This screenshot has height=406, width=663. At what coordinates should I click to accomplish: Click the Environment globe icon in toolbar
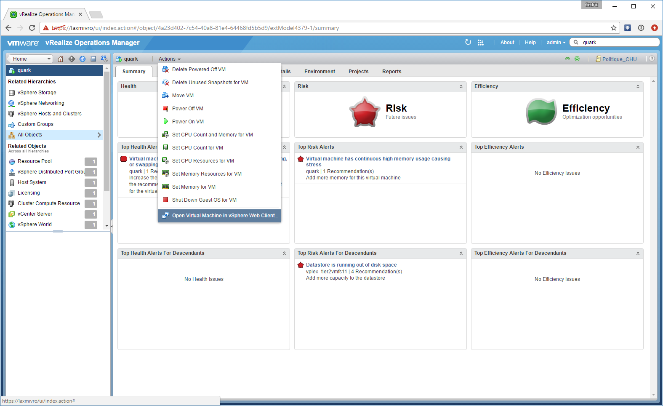click(83, 59)
